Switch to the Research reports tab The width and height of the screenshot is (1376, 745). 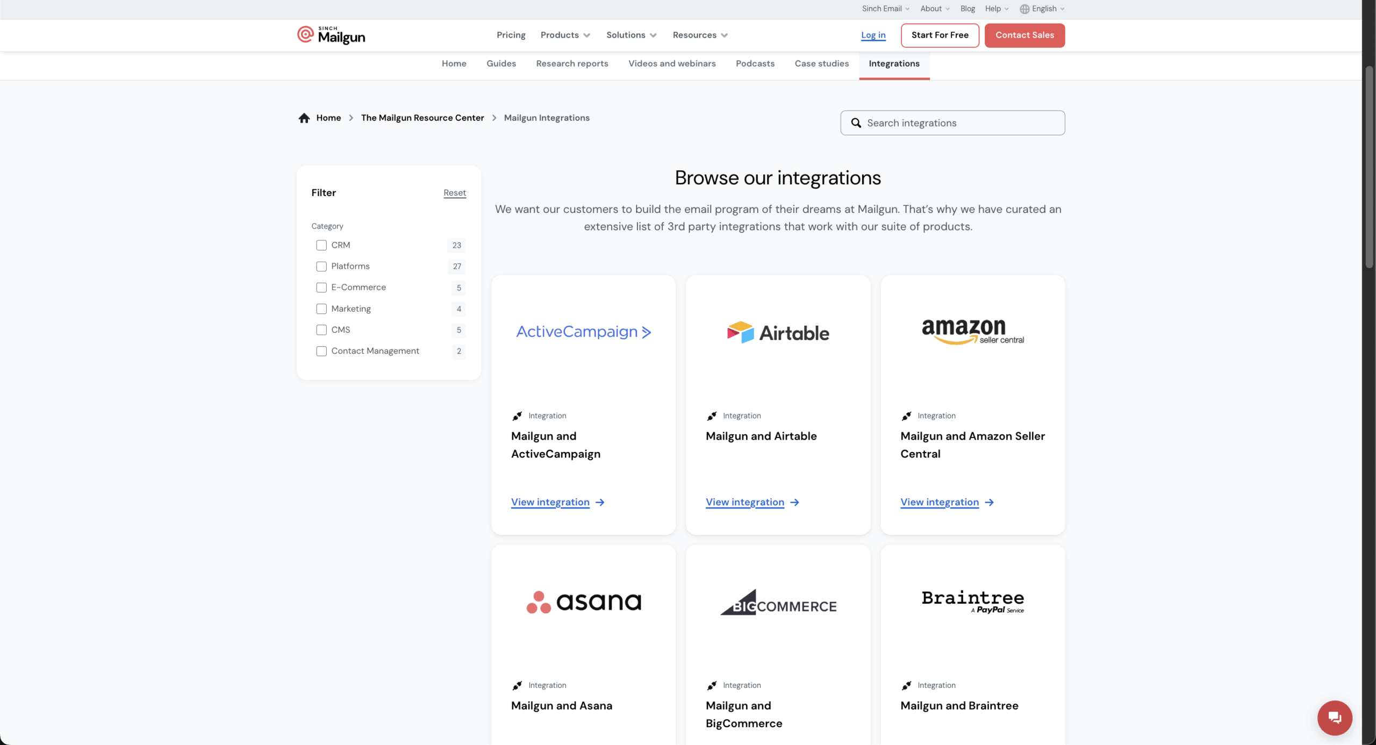(x=572, y=64)
